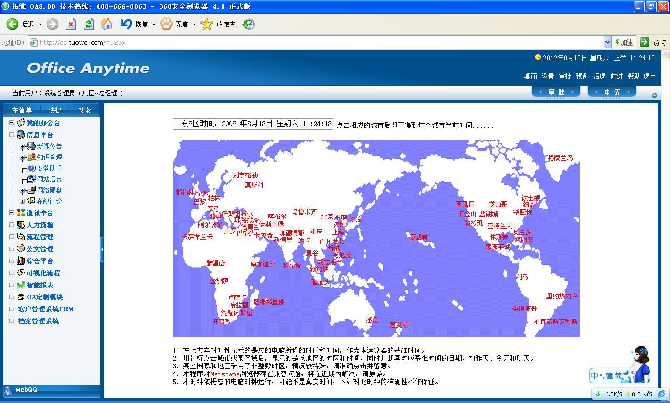Click 北京 city on world map
670x403 pixels.
coord(327,217)
